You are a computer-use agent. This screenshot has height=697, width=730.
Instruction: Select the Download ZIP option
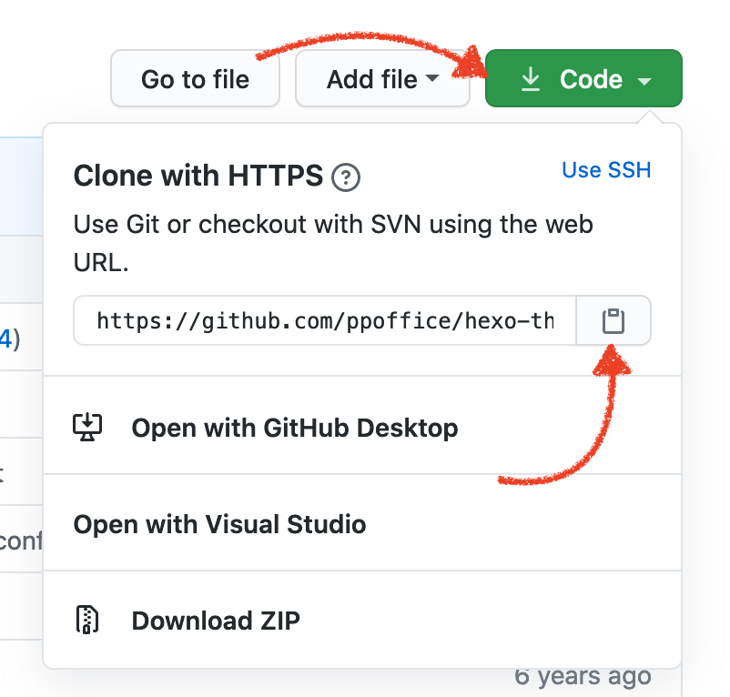pos(216,621)
